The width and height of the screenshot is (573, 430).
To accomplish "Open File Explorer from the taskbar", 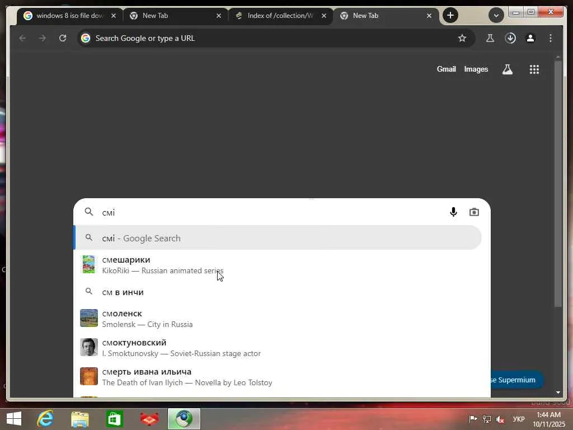I will coord(80,419).
